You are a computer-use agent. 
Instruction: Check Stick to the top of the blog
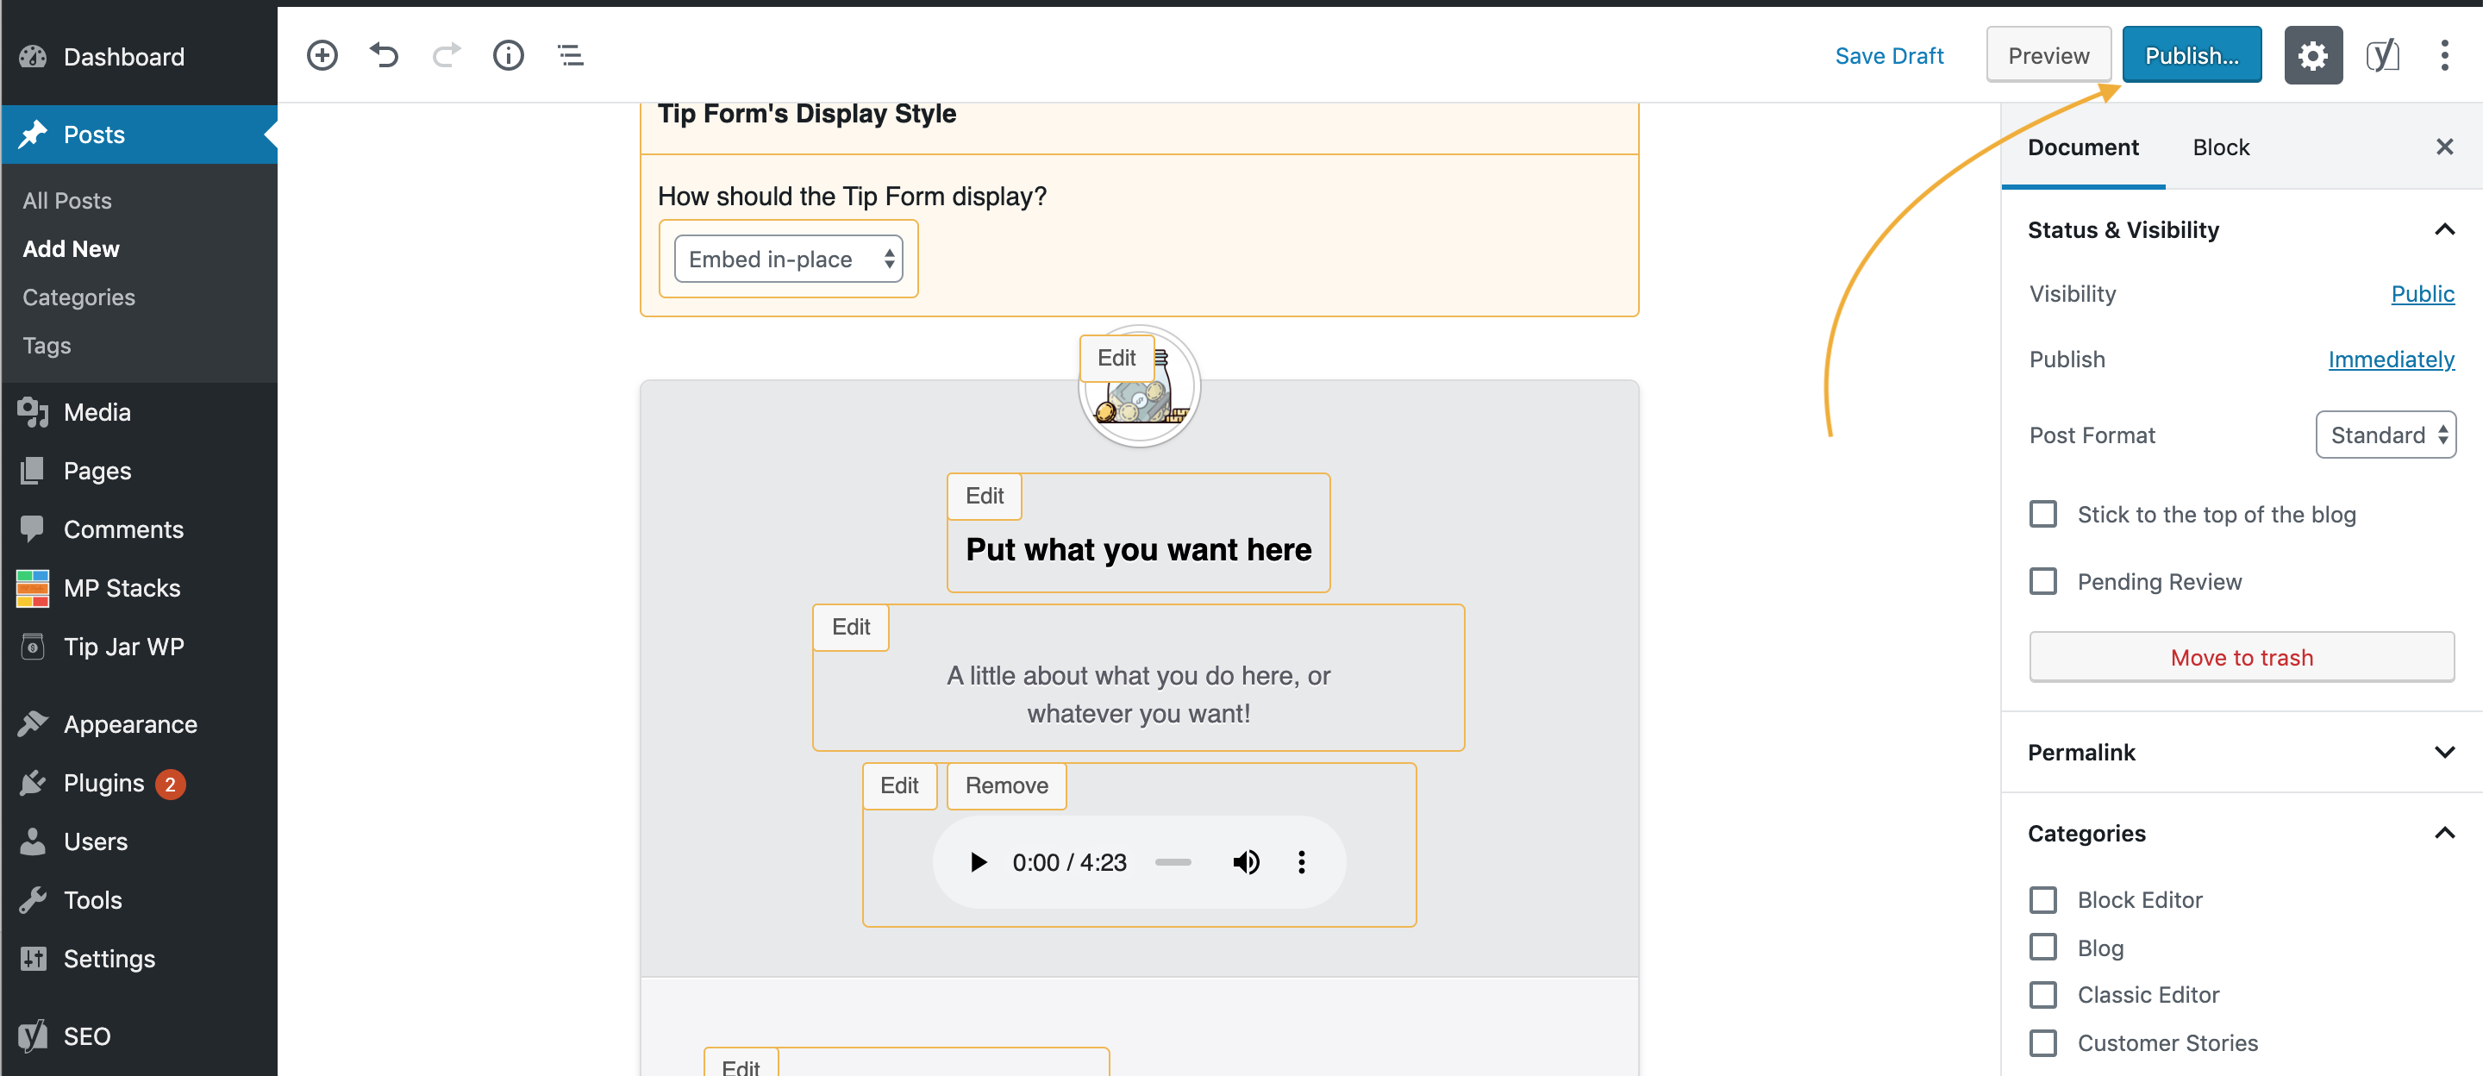pyautogui.click(x=2042, y=514)
